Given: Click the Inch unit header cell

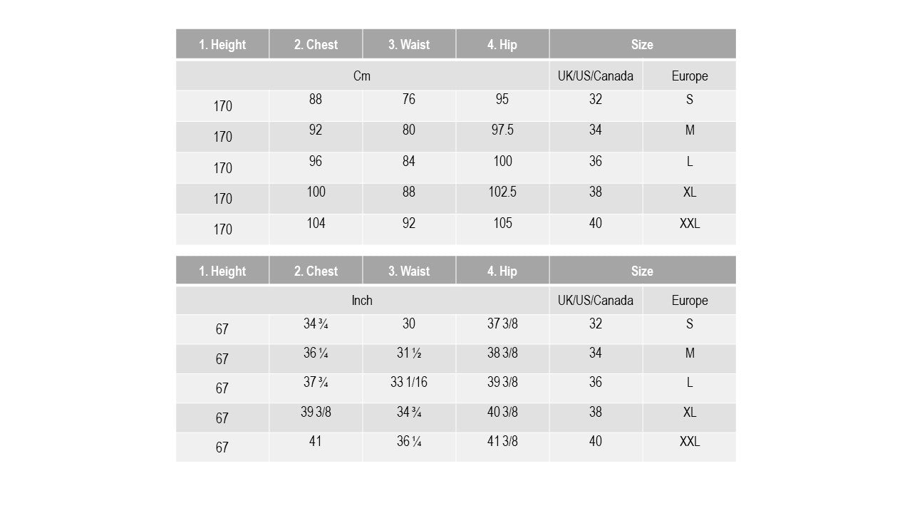Looking at the screenshot, I should tap(362, 300).
